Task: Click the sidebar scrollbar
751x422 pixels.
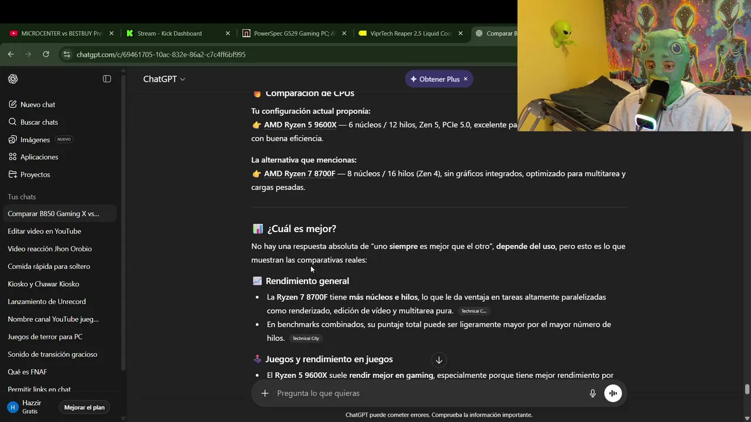Action: [123, 223]
